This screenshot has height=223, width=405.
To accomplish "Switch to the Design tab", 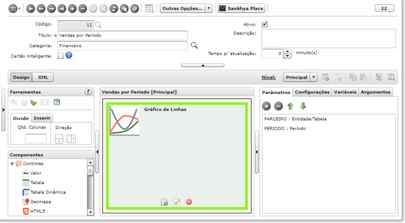I will pos(21,77).
